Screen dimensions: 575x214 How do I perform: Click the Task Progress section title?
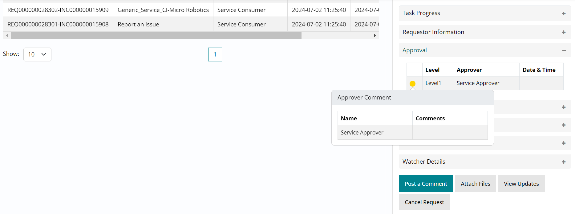click(421, 13)
